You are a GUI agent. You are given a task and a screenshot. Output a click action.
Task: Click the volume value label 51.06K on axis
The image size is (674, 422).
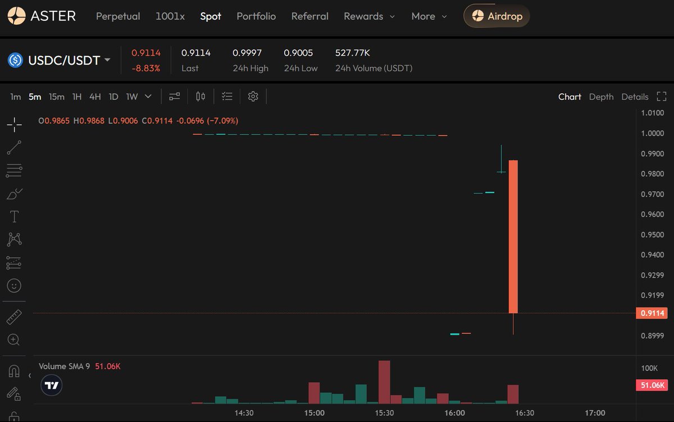click(x=652, y=386)
